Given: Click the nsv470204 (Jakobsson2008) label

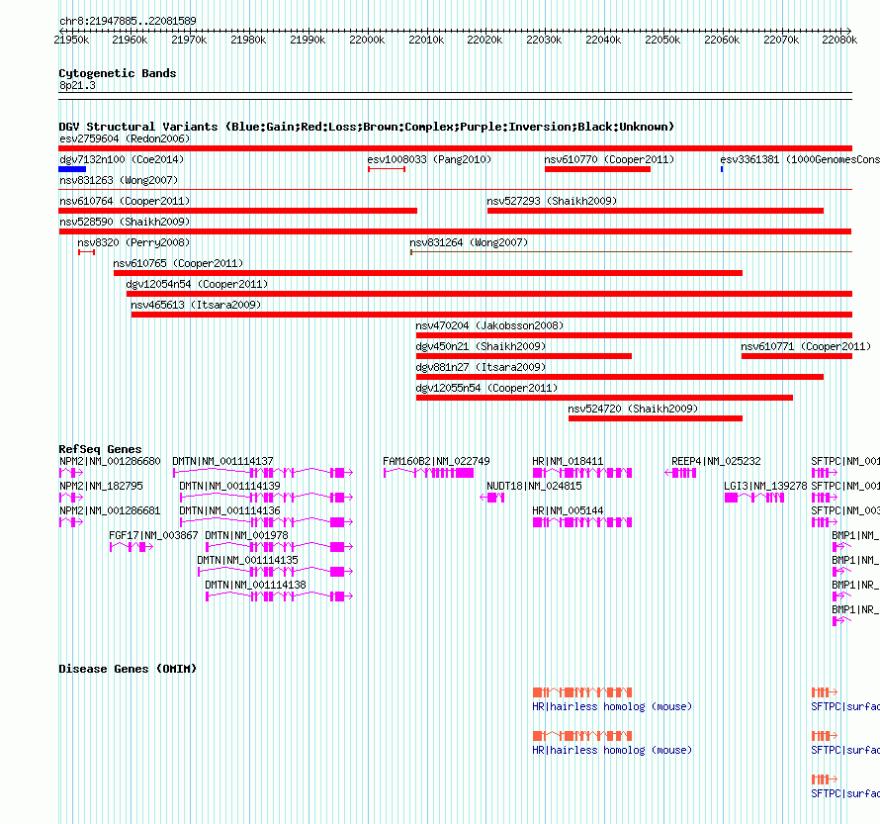Looking at the screenshot, I should 489,325.
